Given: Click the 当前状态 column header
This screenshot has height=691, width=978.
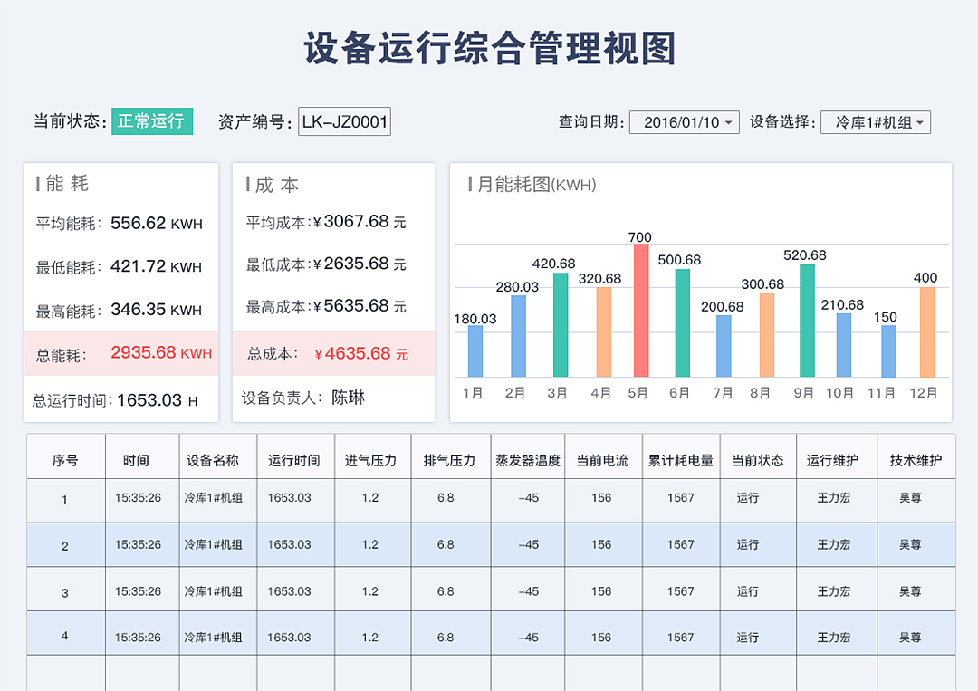Looking at the screenshot, I should [x=758, y=457].
